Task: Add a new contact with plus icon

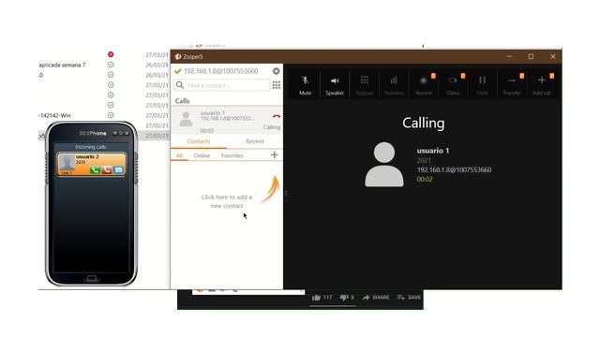Action: (274, 154)
